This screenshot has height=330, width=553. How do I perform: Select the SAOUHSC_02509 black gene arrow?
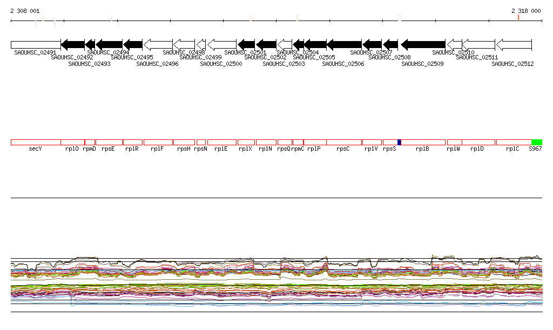(x=423, y=44)
